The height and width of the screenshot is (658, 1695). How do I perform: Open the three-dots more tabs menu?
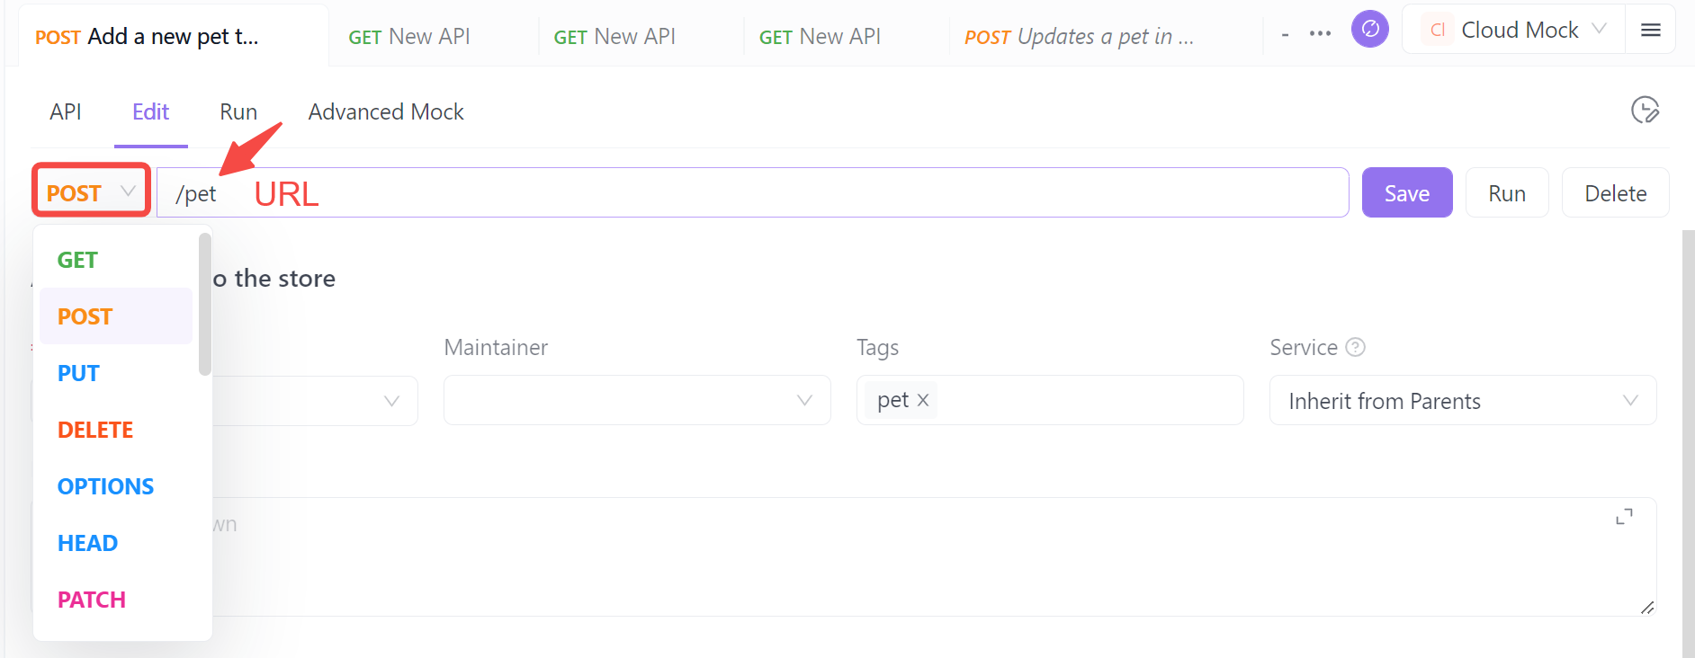[1320, 33]
